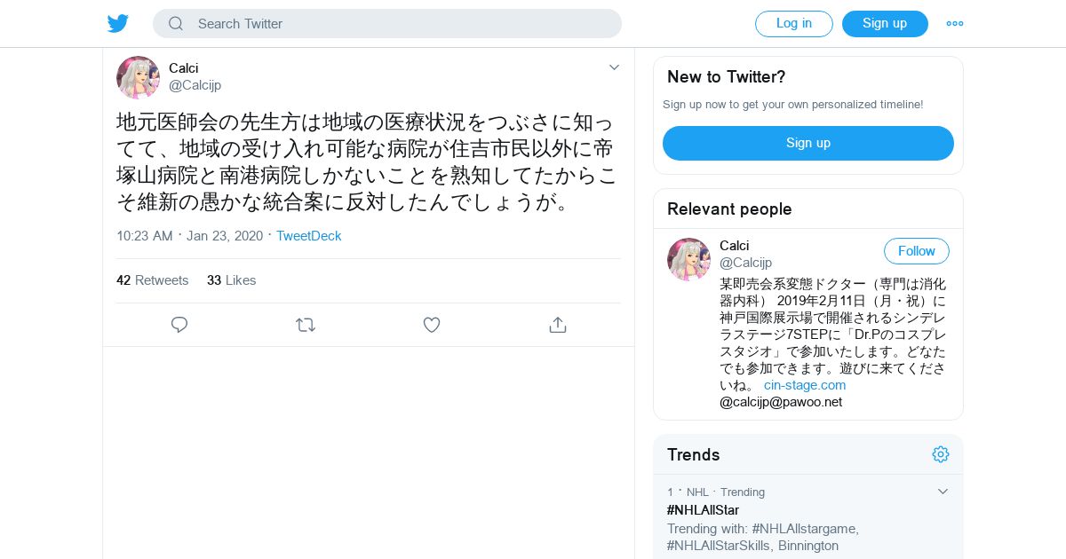
Task: Focus the Search Twitter input field
Action: click(387, 24)
